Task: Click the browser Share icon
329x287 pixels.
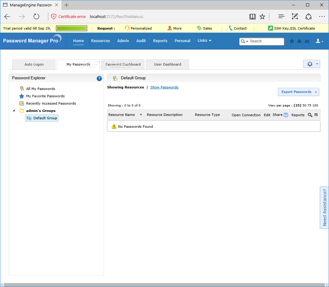Action: (x=308, y=16)
